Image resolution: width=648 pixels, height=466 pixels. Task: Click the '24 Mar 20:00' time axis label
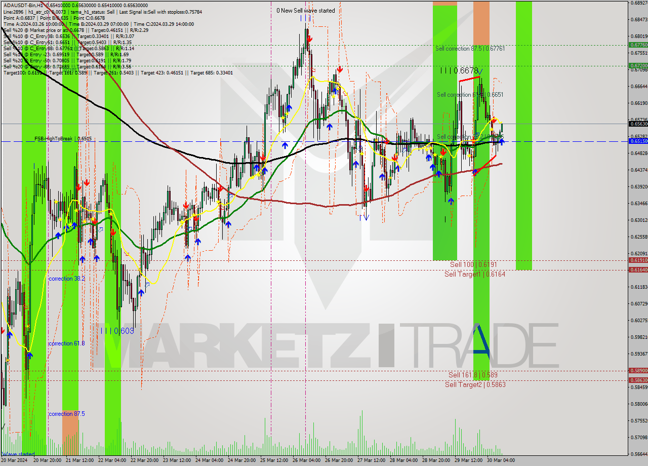tap(241, 460)
